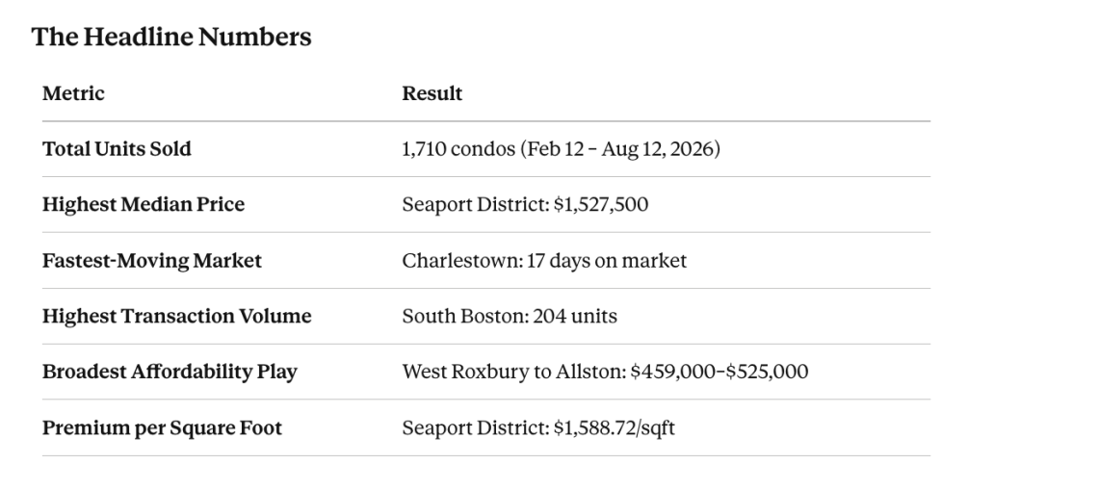Click the 1,710 condos result cell
The image size is (1098, 490).
click(x=561, y=148)
